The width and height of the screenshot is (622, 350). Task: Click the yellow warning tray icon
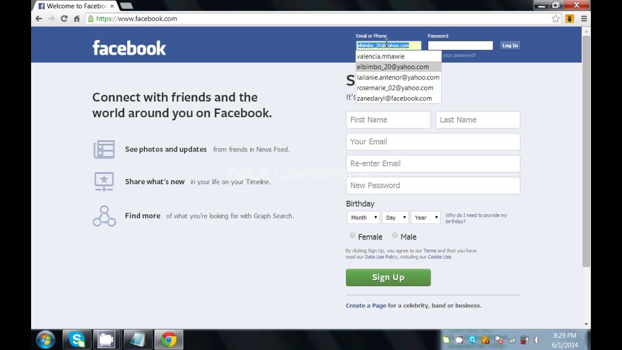point(485,340)
